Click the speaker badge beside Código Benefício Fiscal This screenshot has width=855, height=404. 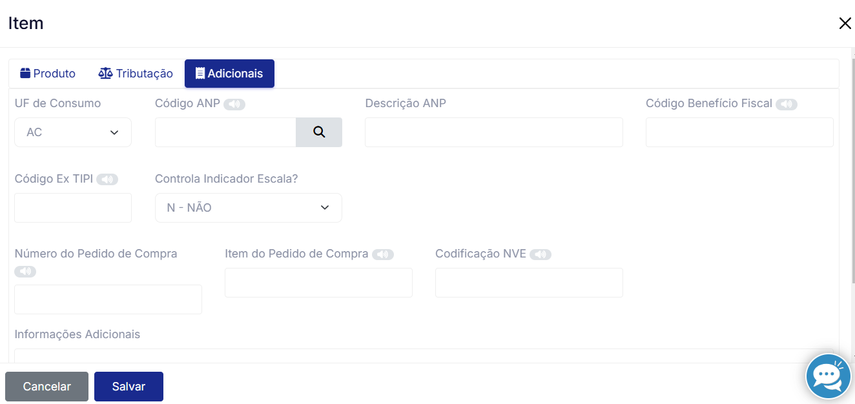786,105
